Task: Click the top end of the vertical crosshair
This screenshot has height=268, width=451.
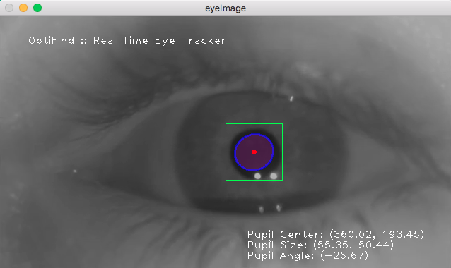Action: pos(254,110)
